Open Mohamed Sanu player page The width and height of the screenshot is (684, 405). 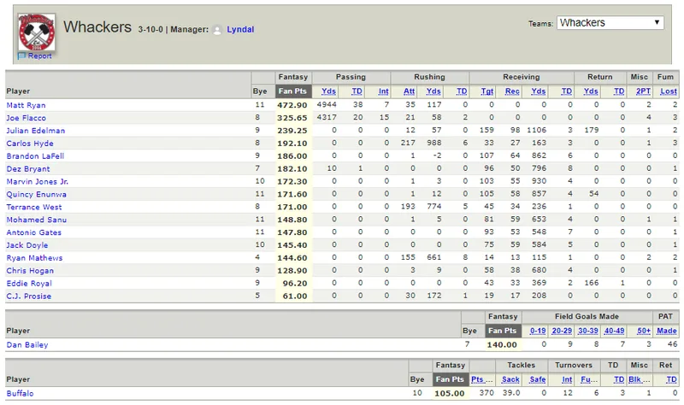coord(36,220)
